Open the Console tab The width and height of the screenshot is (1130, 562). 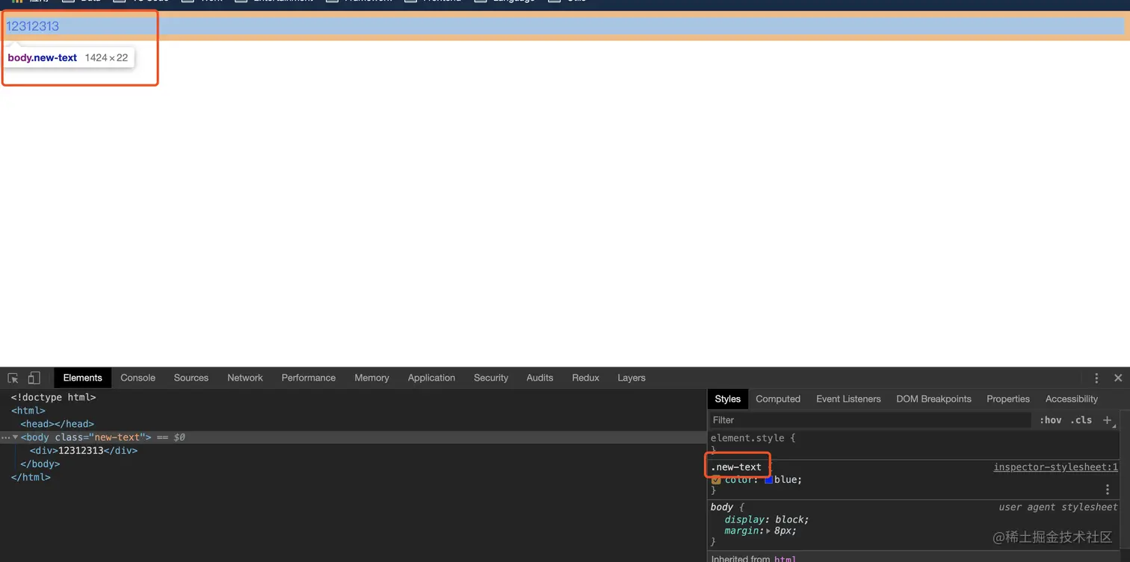pyautogui.click(x=138, y=378)
